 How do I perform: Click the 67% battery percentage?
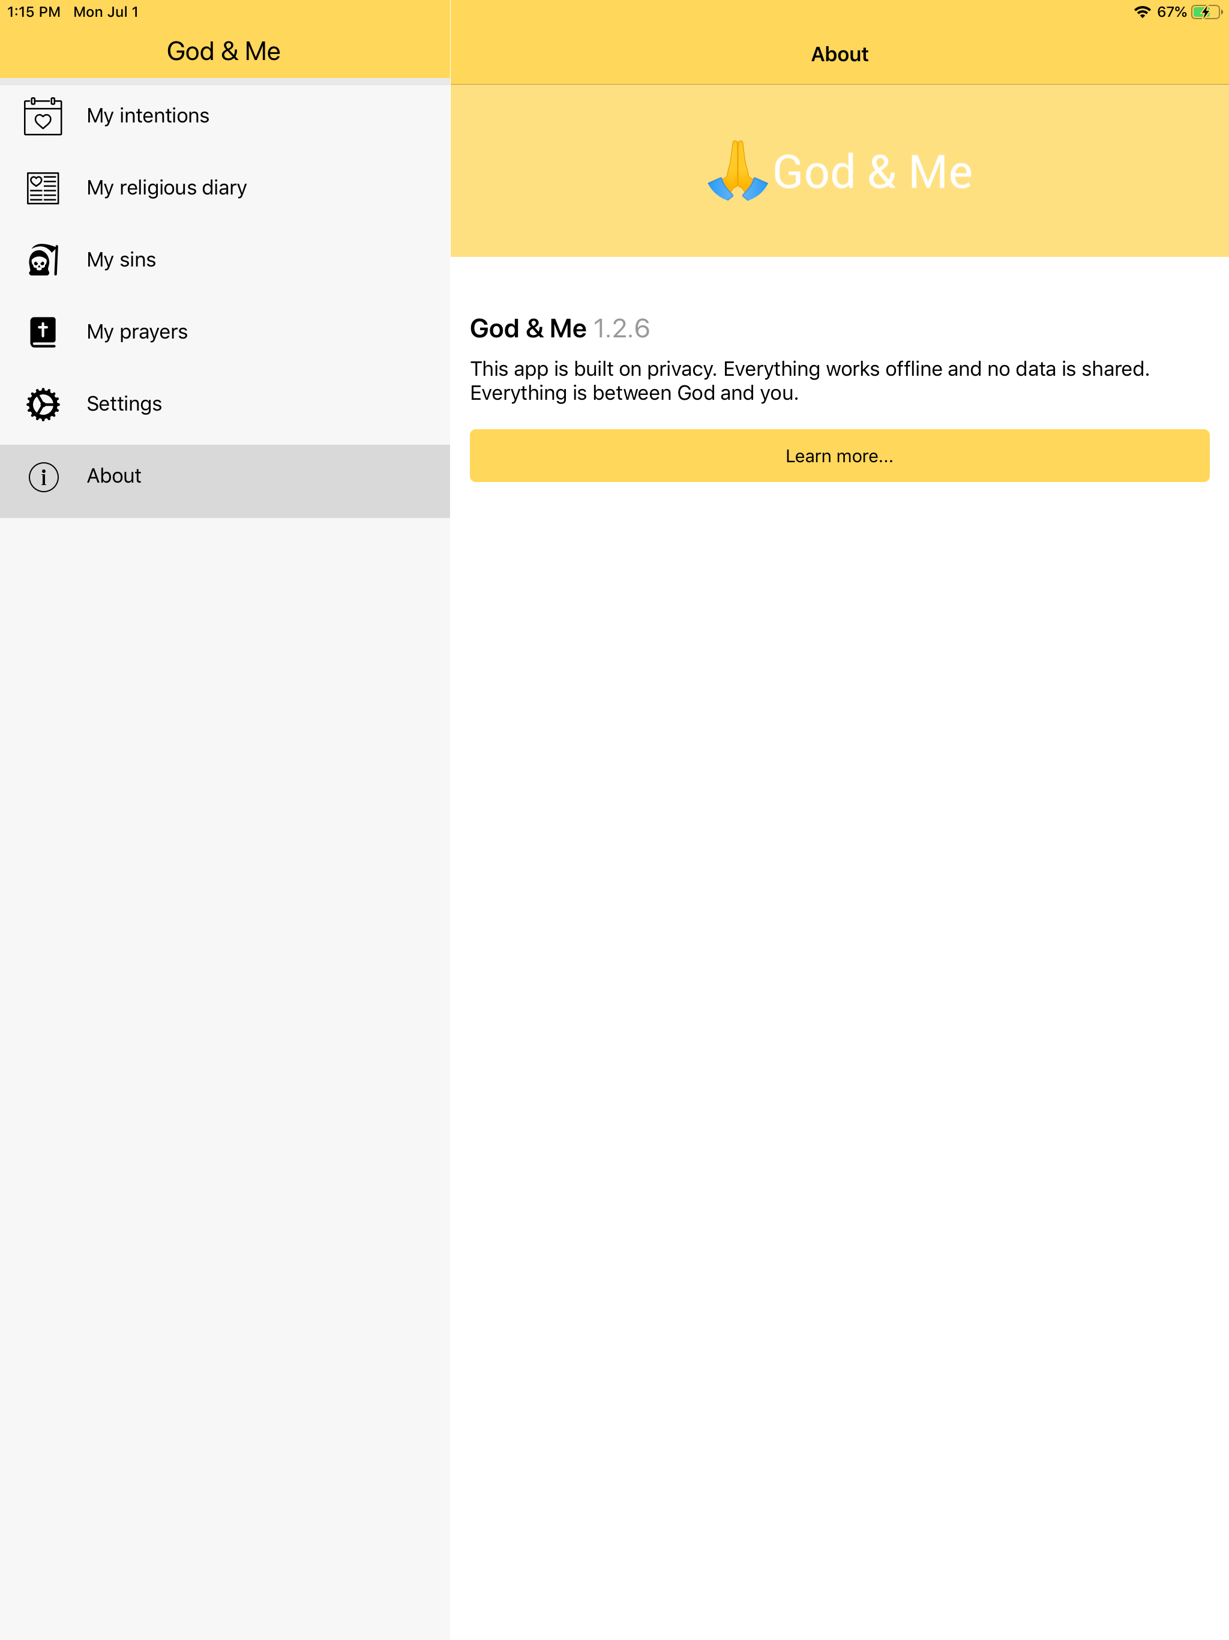pos(1171,12)
